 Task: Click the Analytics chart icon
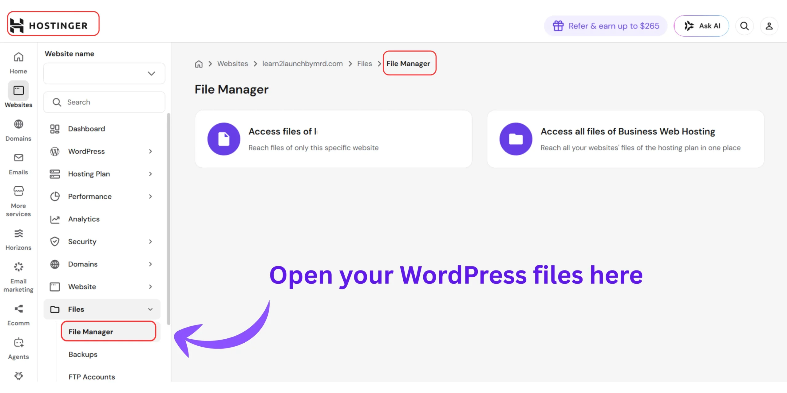[x=55, y=219]
